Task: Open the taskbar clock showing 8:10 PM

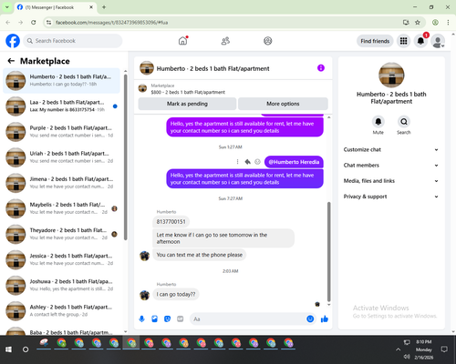Action: (x=424, y=349)
